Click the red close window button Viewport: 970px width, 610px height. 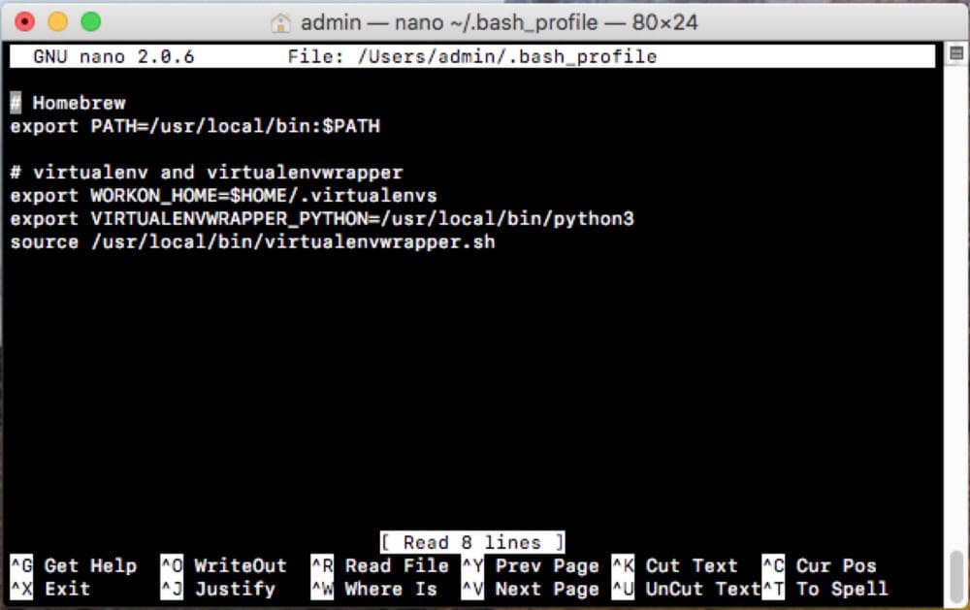25,22
